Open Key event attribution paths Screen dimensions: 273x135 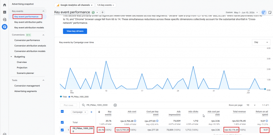(x=28, y=22)
